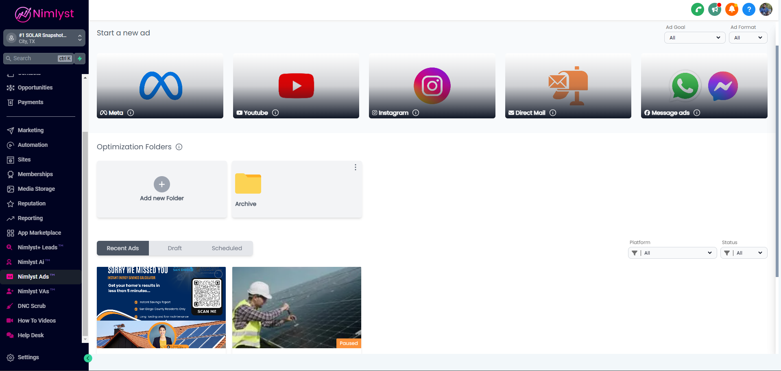Open Help Desk
The image size is (781, 371).
pyautogui.click(x=41, y=335)
